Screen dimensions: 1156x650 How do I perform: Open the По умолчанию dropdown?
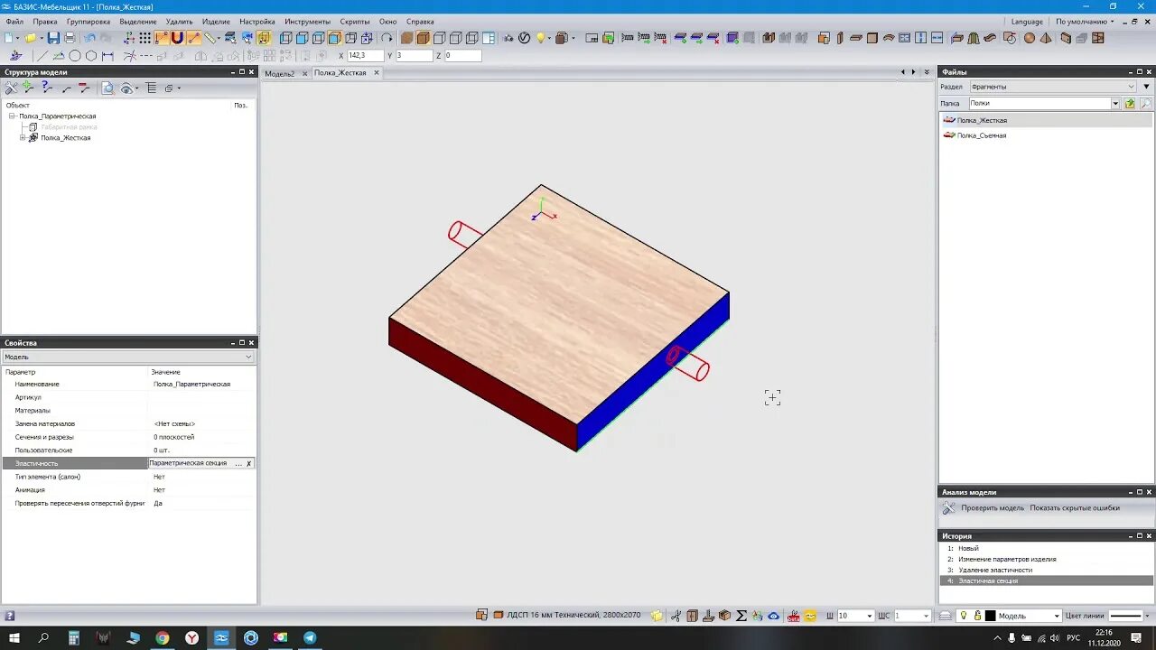click(x=1085, y=22)
